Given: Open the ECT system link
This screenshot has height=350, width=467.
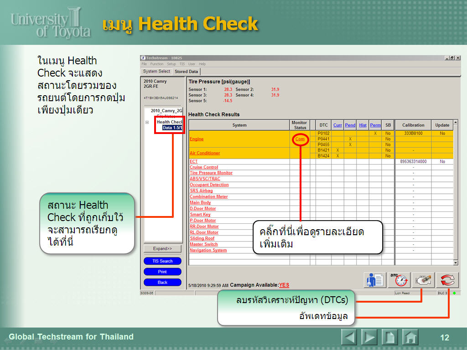Looking at the screenshot, I should [193, 161].
